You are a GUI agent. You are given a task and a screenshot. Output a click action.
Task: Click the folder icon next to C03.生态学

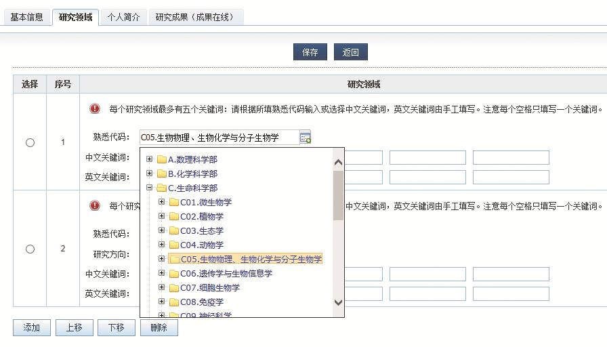(x=173, y=231)
